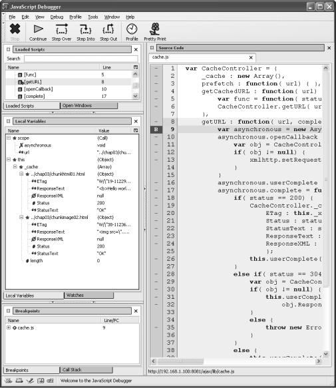This screenshot has width=336, height=388.
Task: Collapse the _cache array node
Action: tap(15, 166)
